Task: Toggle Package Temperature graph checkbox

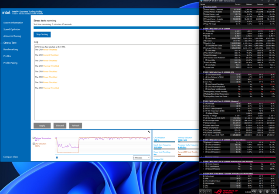Action: [x=34, y=138]
